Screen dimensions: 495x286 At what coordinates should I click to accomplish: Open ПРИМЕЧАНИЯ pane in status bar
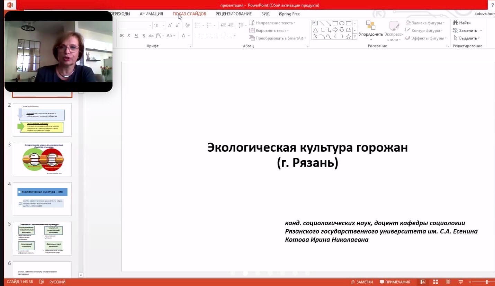(395, 282)
